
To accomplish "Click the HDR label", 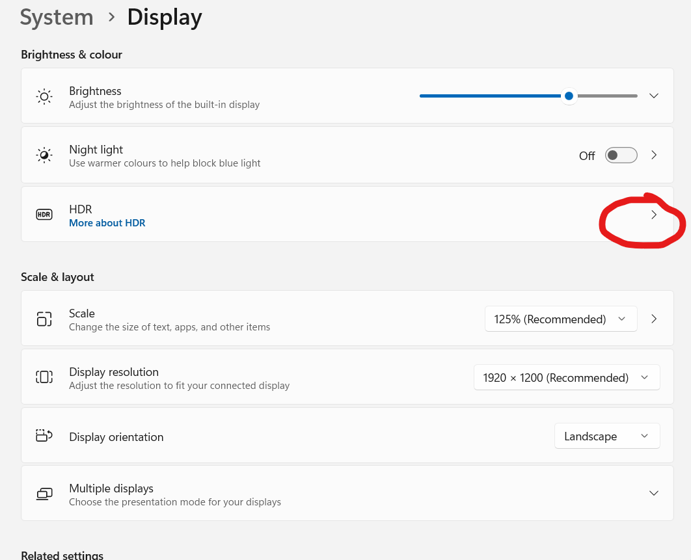I will pos(81,209).
